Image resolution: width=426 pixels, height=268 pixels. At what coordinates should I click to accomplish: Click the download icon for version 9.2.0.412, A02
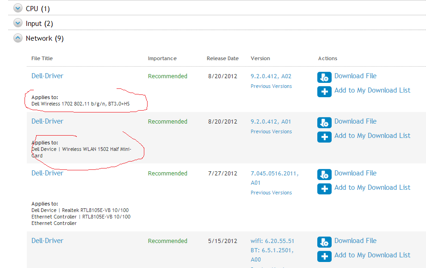point(324,77)
